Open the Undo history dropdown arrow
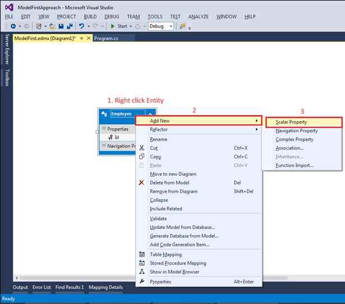Screen dimensions: 345x304 point(89,26)
